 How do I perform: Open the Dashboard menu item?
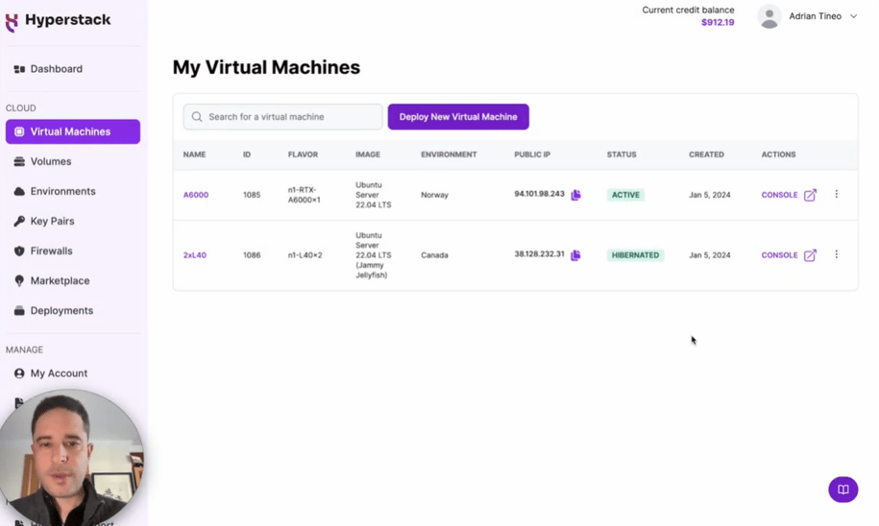pyautogui.click(x=56, y=69)
